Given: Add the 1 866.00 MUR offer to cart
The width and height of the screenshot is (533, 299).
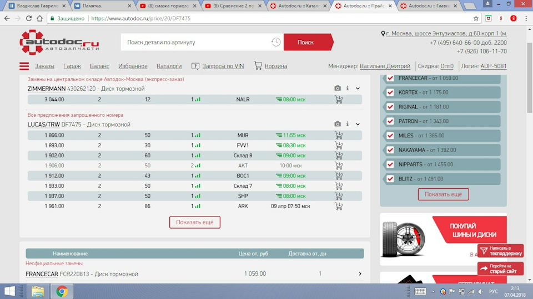Looking at the screenshot, I should click(x=339, y=135).
